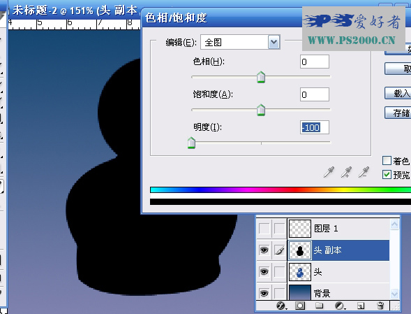Open the 编辑 dropdown arrow showing 全图
411x314 pixels.
(274, 42)
